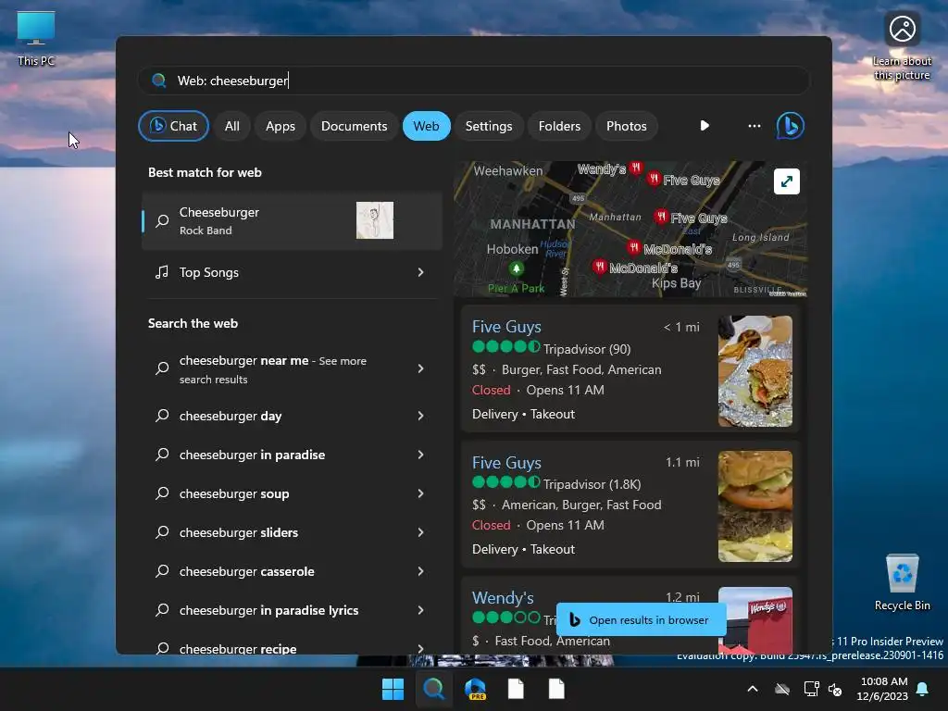Open the clock and date in taskbar
Image resolution: width=948 pixels, height=711 pixels.
(882, 689)
